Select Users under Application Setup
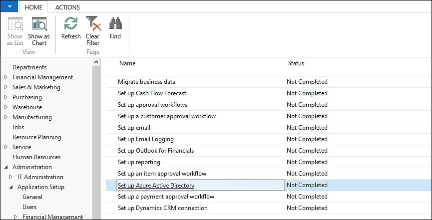 [x=29, y=207]
